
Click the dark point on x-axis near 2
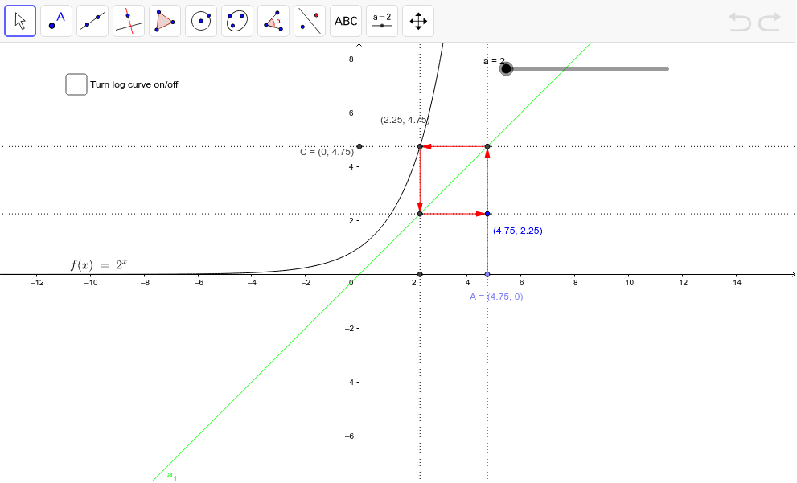point(420,274)
